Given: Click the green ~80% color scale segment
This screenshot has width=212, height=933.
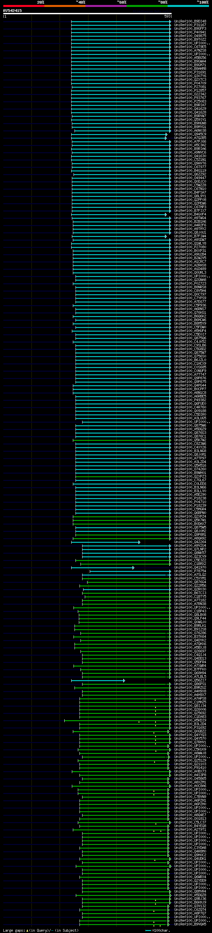Looking at the screenshot, I should coord(147,6).
